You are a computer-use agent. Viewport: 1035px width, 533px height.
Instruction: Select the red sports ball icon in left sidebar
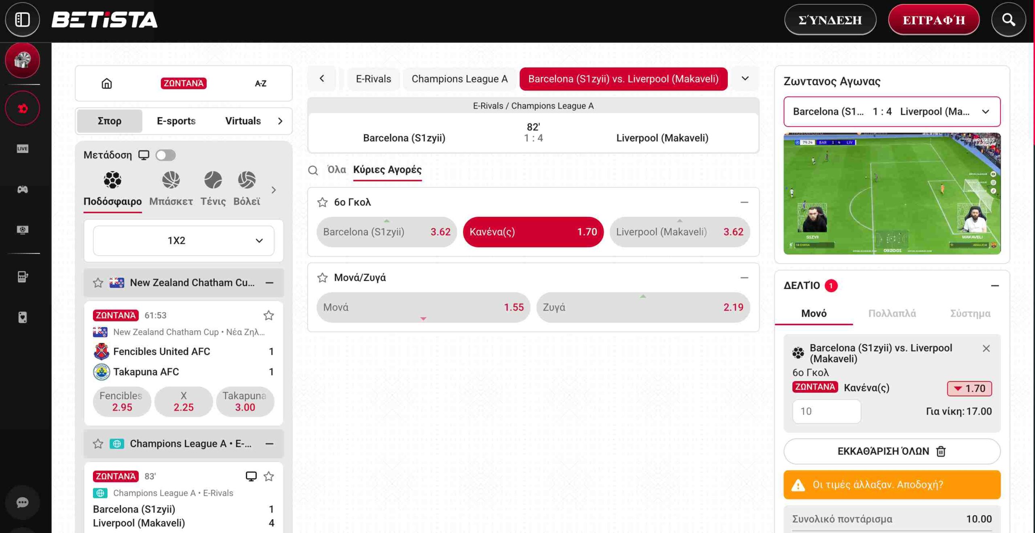[22, 108]
